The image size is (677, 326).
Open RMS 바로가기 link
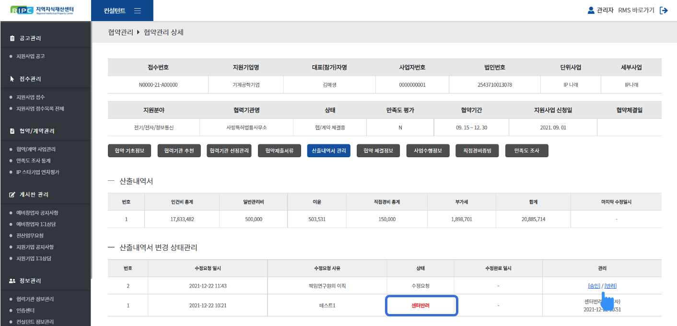(636, 10)
